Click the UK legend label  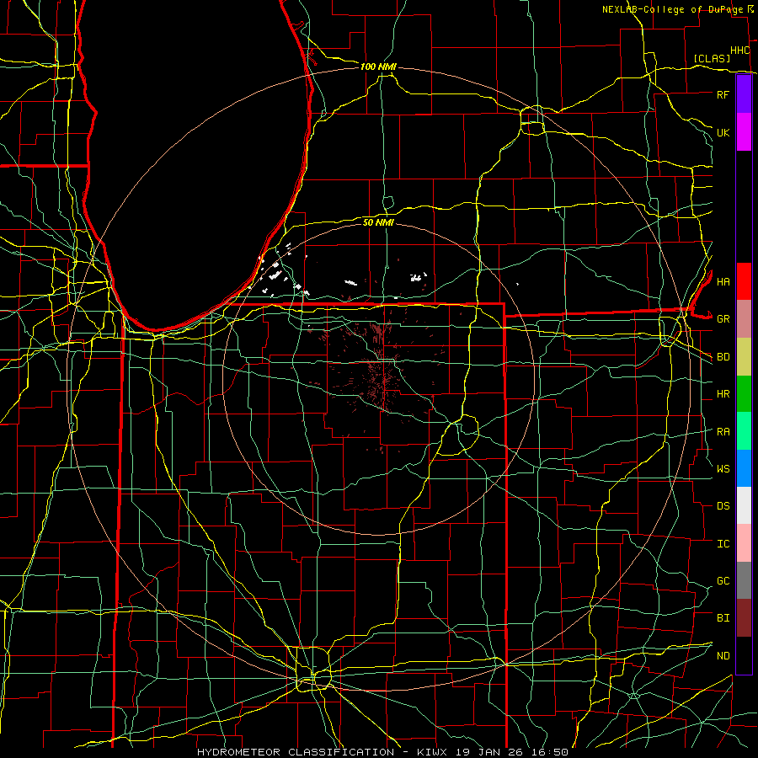point(723,132)
